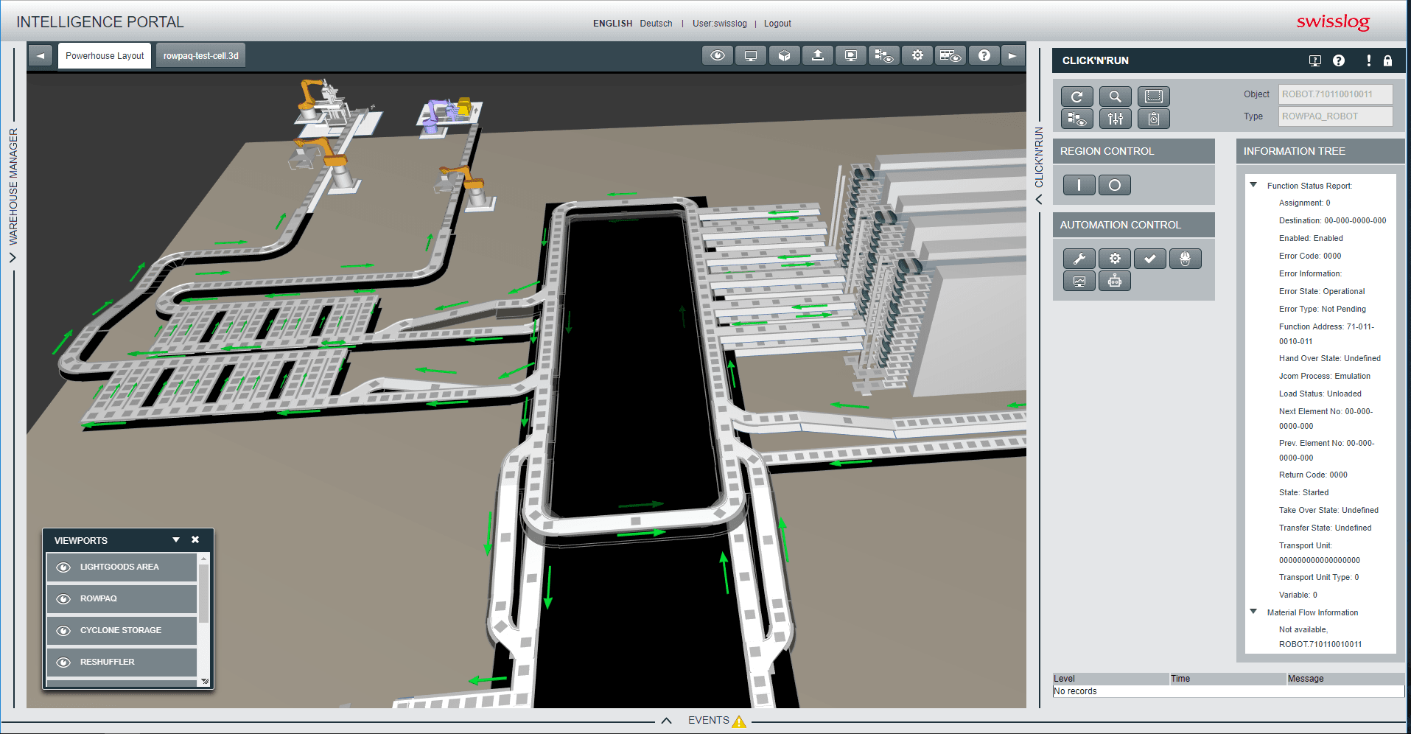Viewport: 1411px width, 734px height.
Task: Click the helmet worker icon under Automation Control
Action: coord(1186,259)
